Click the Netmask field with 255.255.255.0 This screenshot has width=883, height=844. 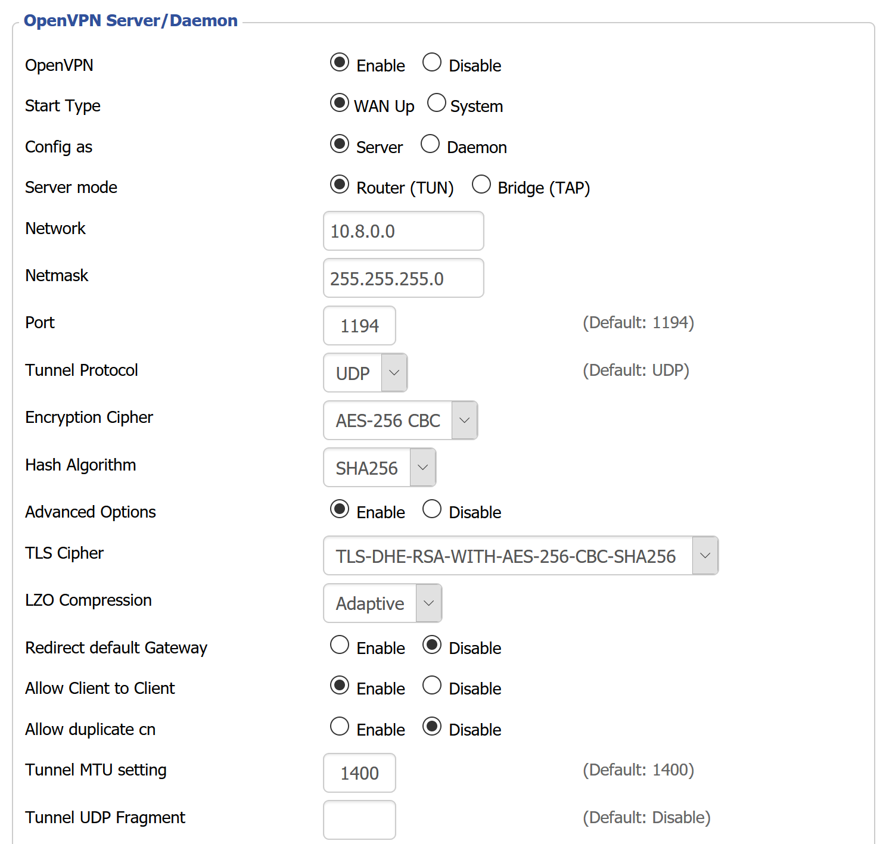(403, 278)
